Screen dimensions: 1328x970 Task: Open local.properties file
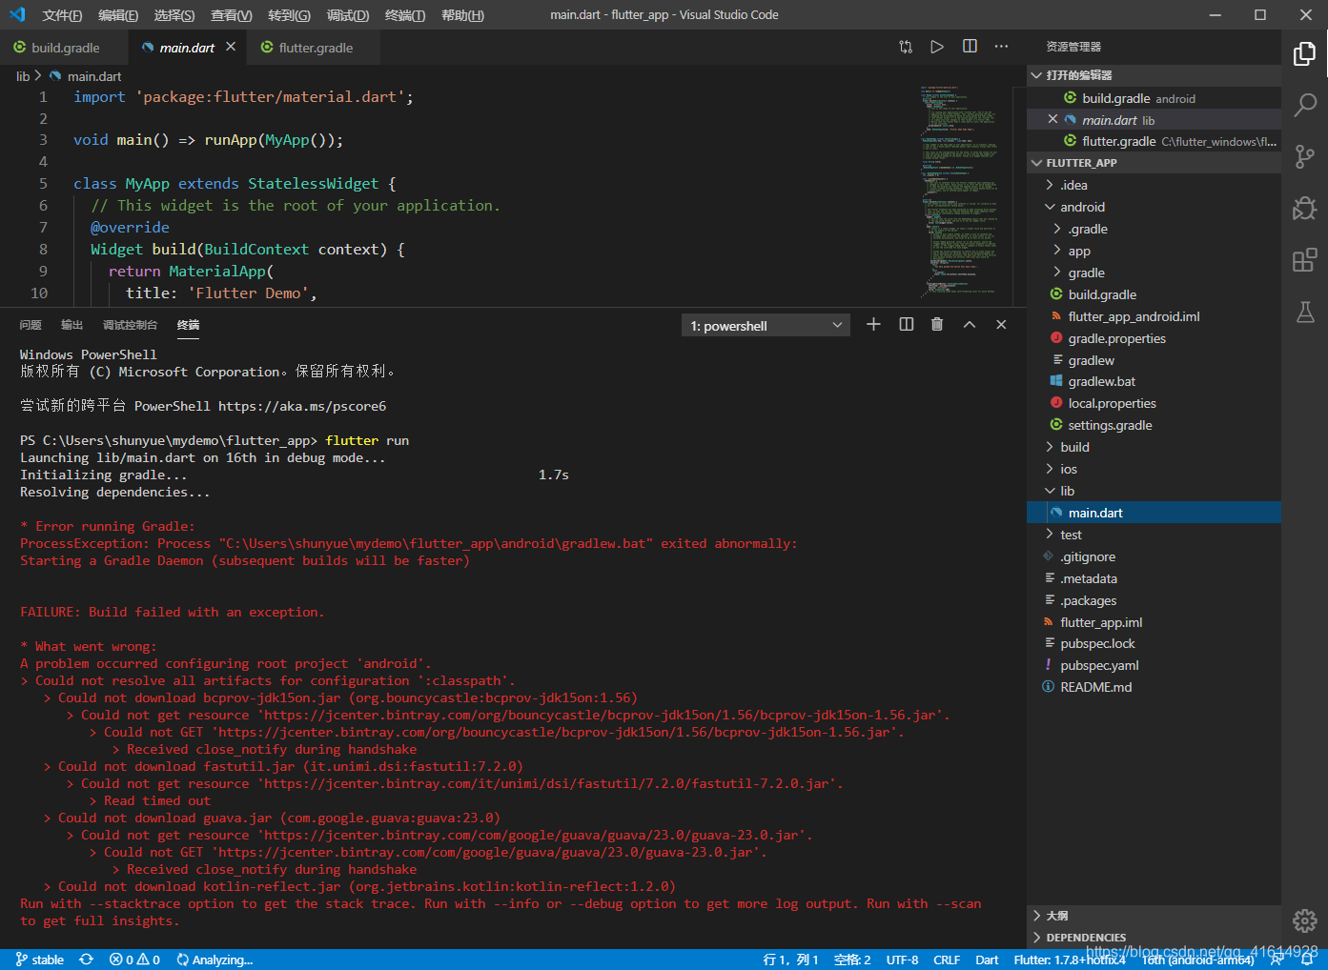pos(1154,403)
